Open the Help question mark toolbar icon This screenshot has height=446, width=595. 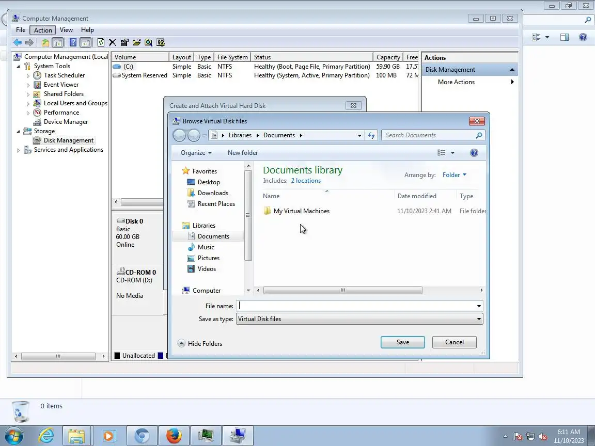(x=73, y=42)
